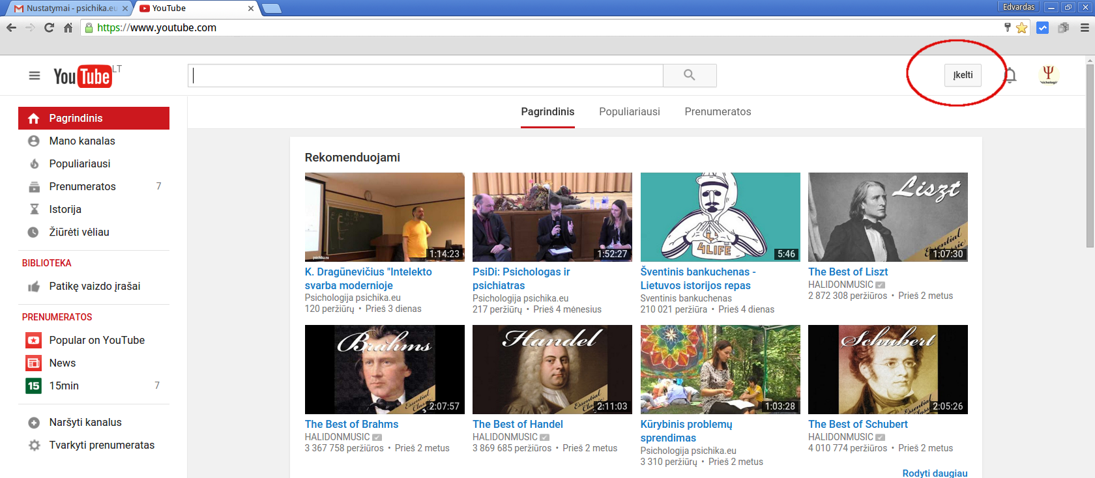The width and height of the screenshot is (1095, 478).
Task: Open the Šventinis bankuchenas video thumbnail
Action: (720, 217)
